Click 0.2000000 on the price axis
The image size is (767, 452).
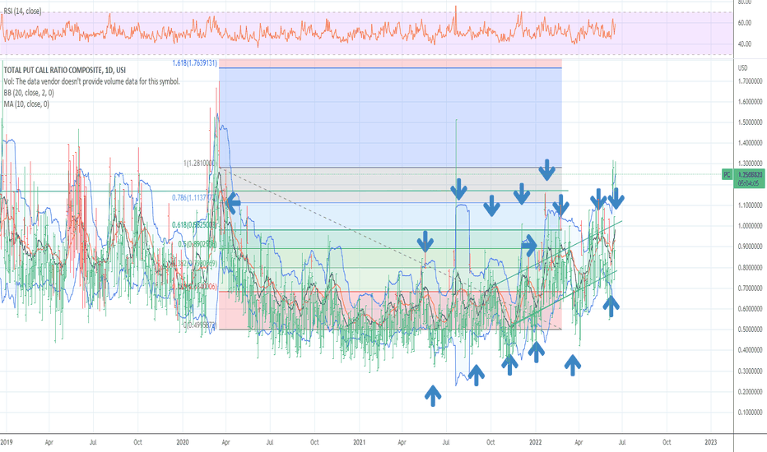pyautogui.click(x=750, y=392)
